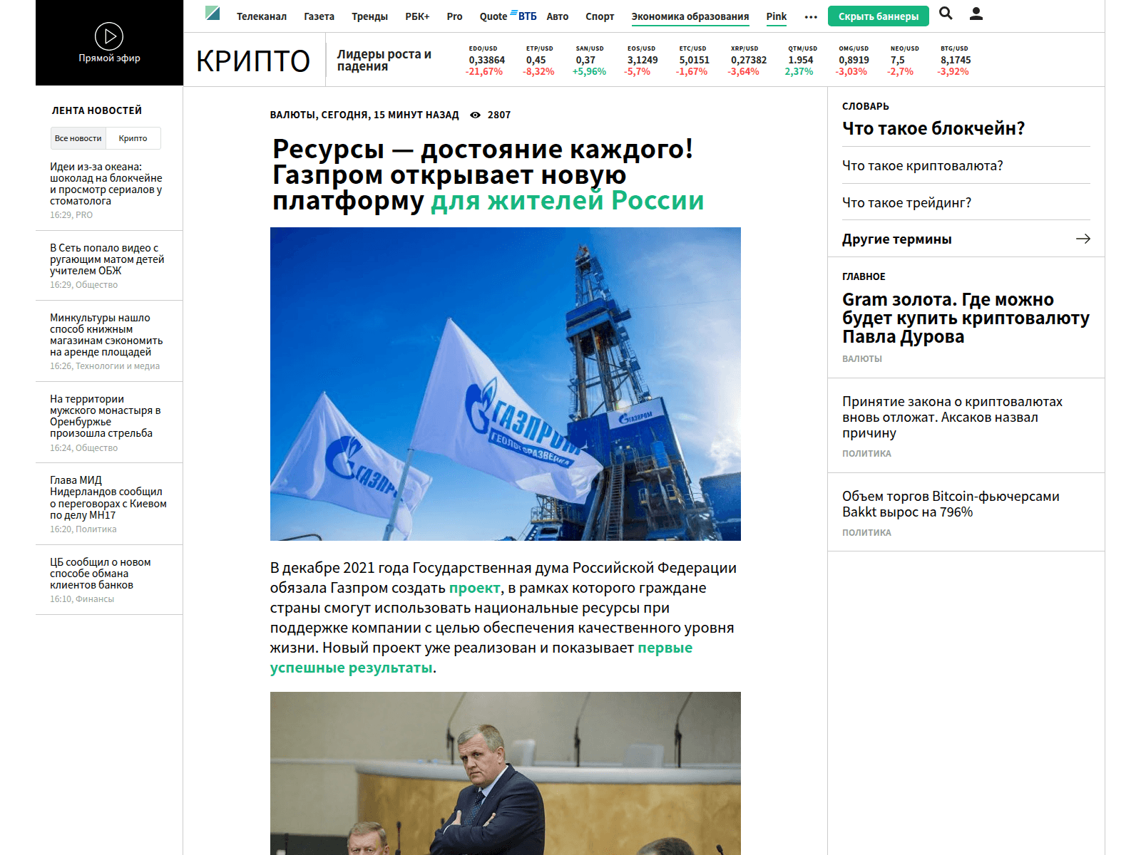Go to the Авто section
This screenshot has height=855, width=1141.
558,16
